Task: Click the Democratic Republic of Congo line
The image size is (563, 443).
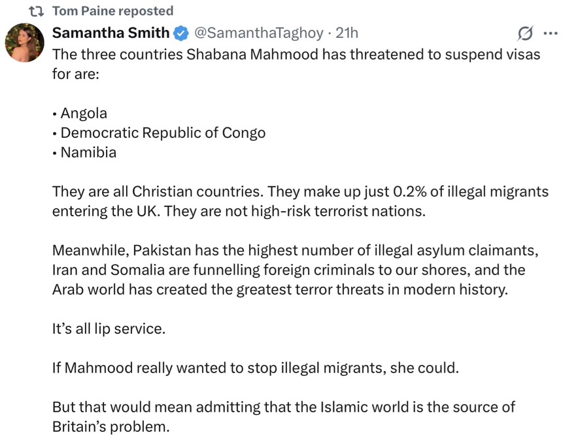Action: [x=160, y=133]
